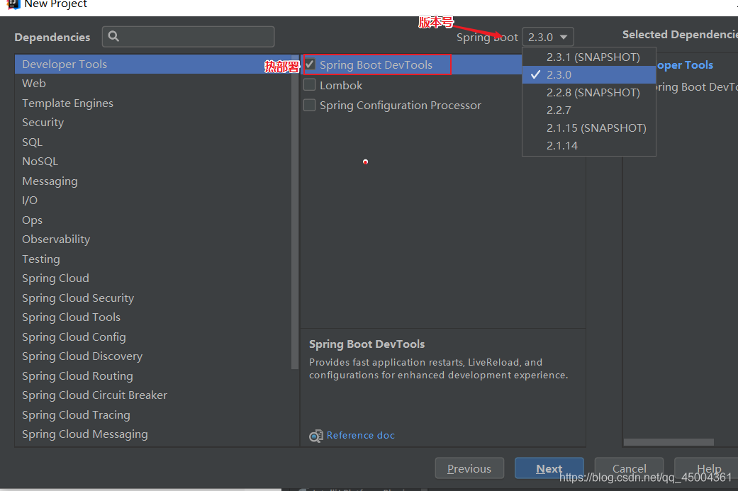Select the Spring Cloud Tracing category

(153, 415)
